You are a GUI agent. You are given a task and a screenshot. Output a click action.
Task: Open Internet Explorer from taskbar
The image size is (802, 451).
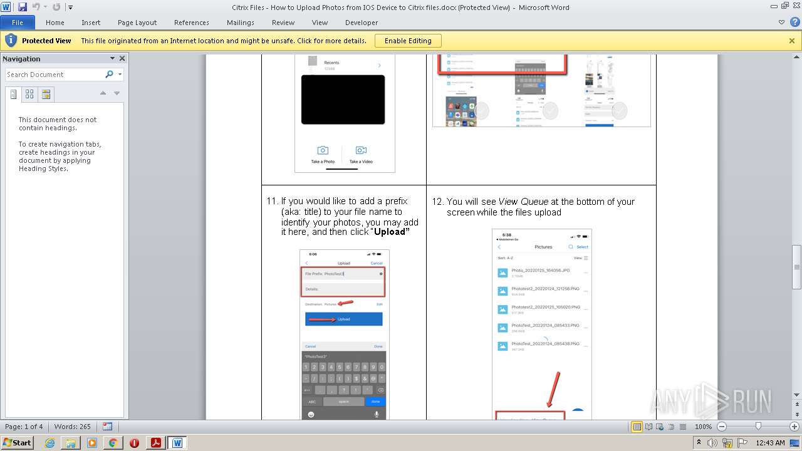tap(49, 443)
